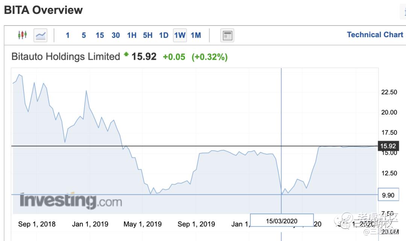The height and width of the screenshot is (241, 406).
Task: Select the area chart type icon
Action: 40,35
